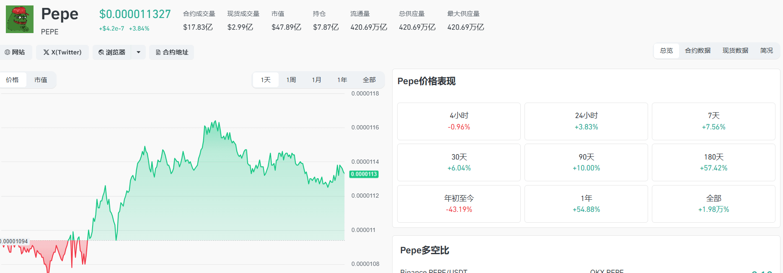The image size is (783, 273).
Task: Open the 现货数据 tab
Action: (x=735, y=51)
